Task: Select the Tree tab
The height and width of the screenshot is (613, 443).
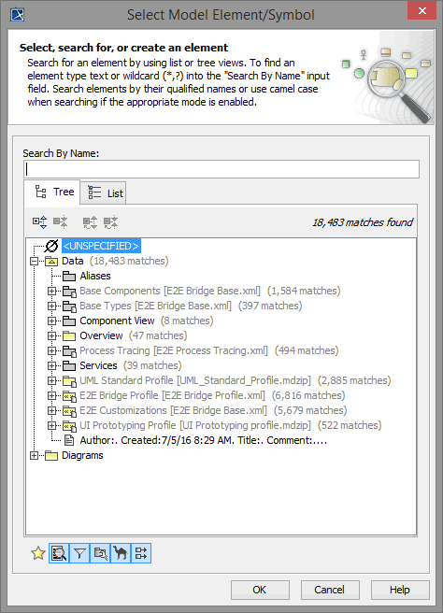Action: coord(52,192)
